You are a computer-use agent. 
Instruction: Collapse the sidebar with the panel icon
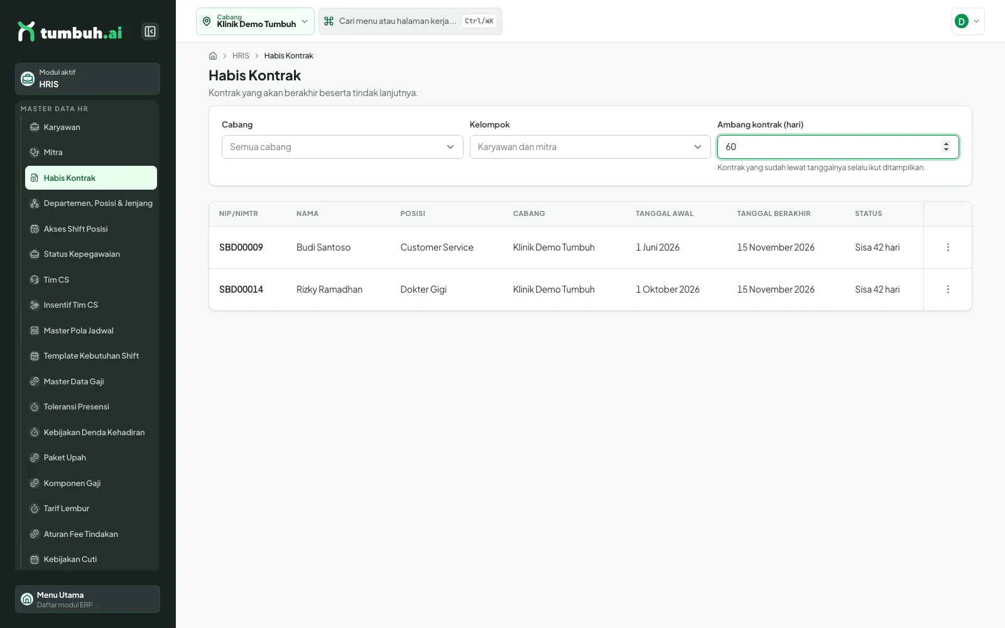click(x=150, y=31)
